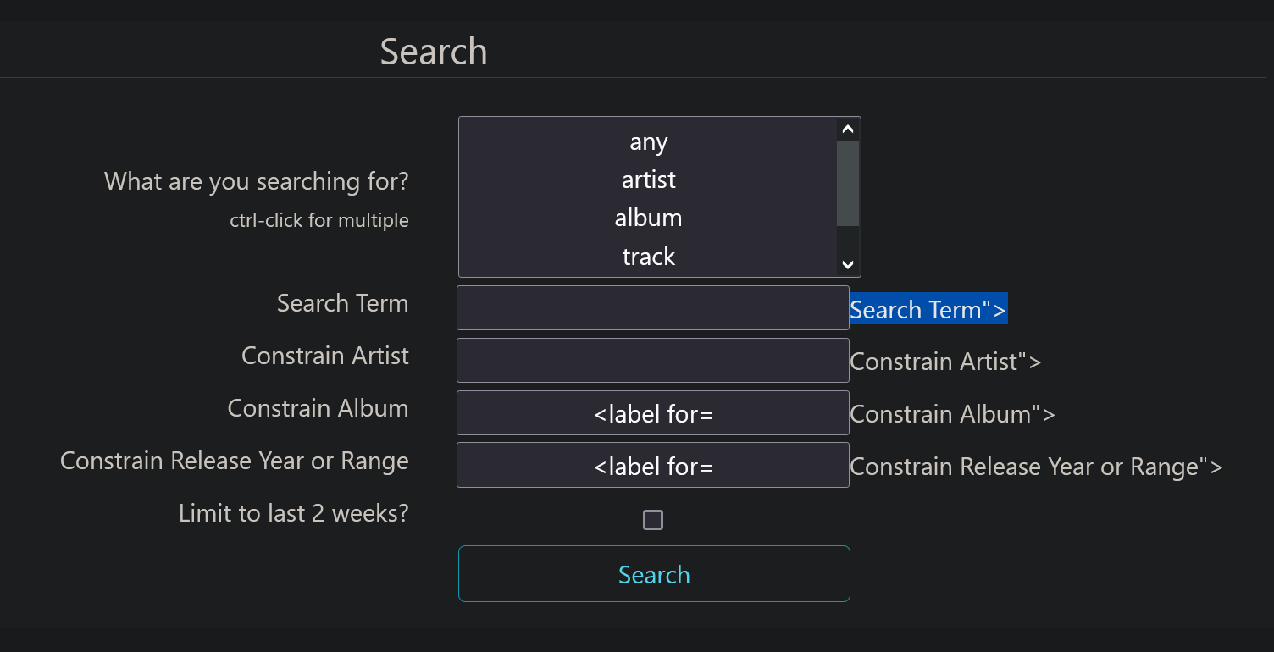
Task: Click the stray 'Constrain Album">' text right of field
Action: pyautogui.click(x=952, y=414)
